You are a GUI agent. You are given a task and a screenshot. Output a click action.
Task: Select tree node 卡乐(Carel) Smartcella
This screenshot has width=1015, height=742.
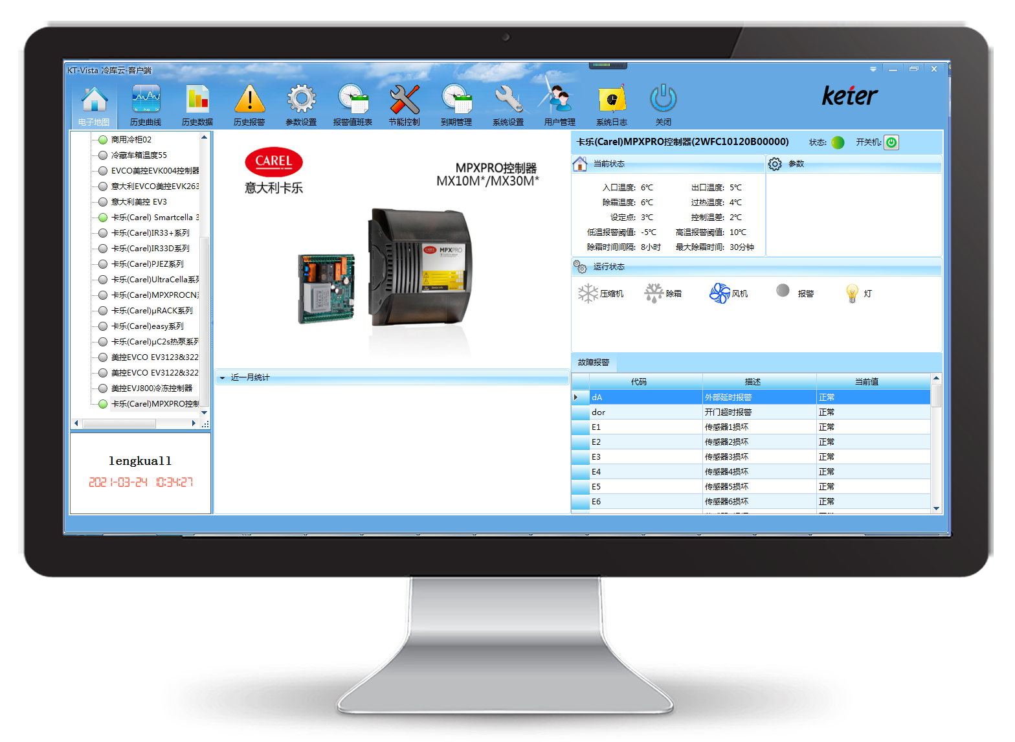[155, 217]
